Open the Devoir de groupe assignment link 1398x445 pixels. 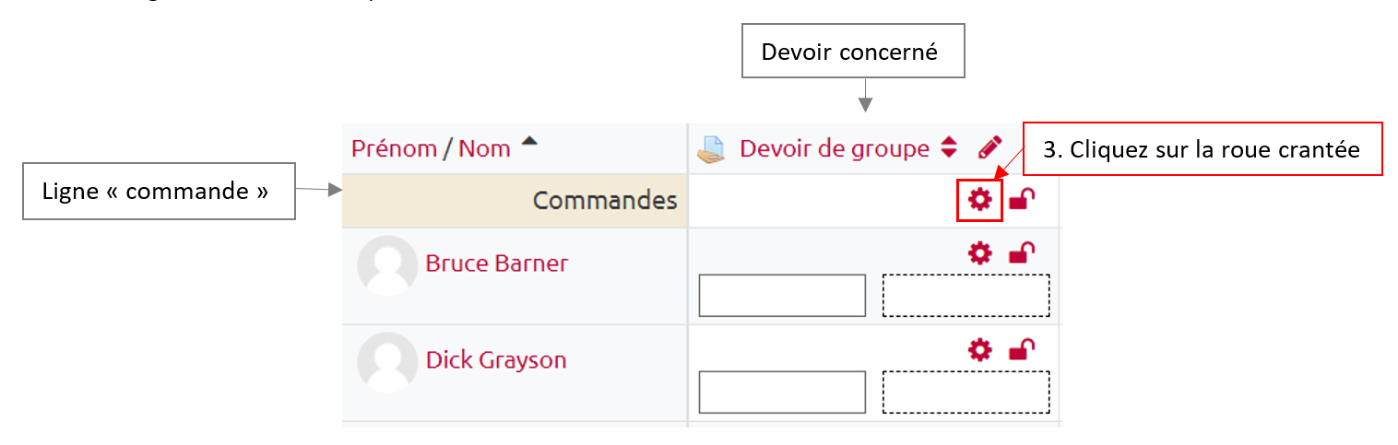click(x=834, y=148)
